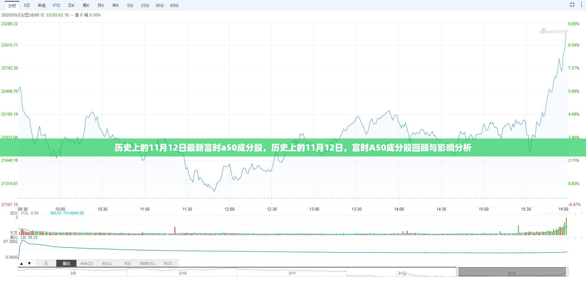Click up arrow of volume panel
Viewport: 586px width, 295px height.
(x=575, y=213)
